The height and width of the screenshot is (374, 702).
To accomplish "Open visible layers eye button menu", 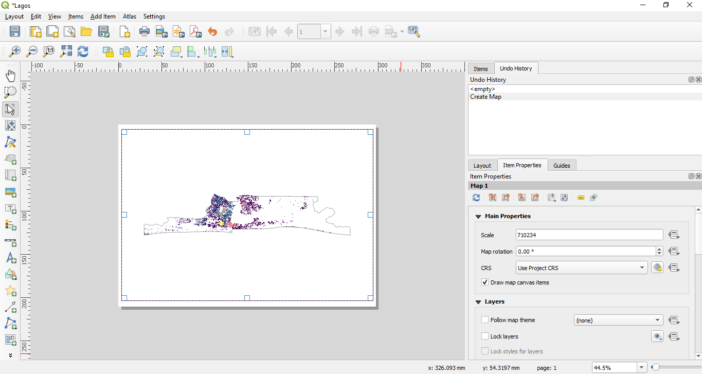I will [657, 336].
